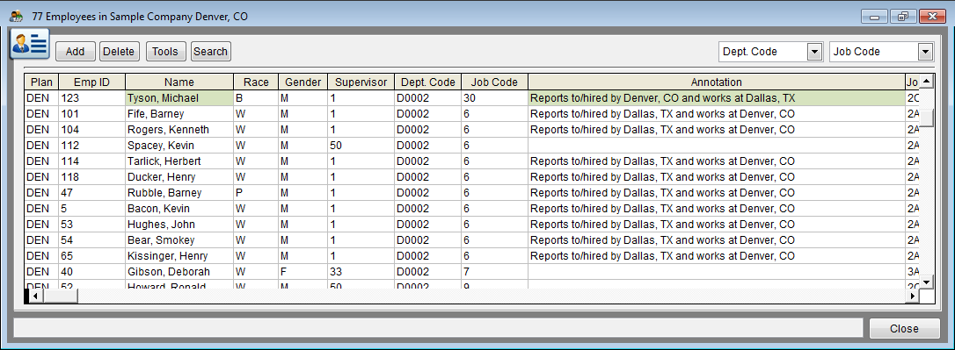Click the vertical scrollbar thumb
This screenshot has height=350, width=955.
pos(926,118)
